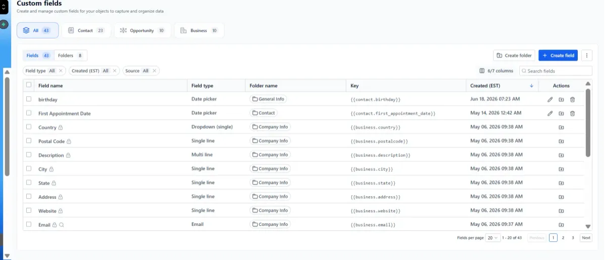Move the Website field to a folder
This screenshot has height=260, width=605.
(x=561, y=211)
